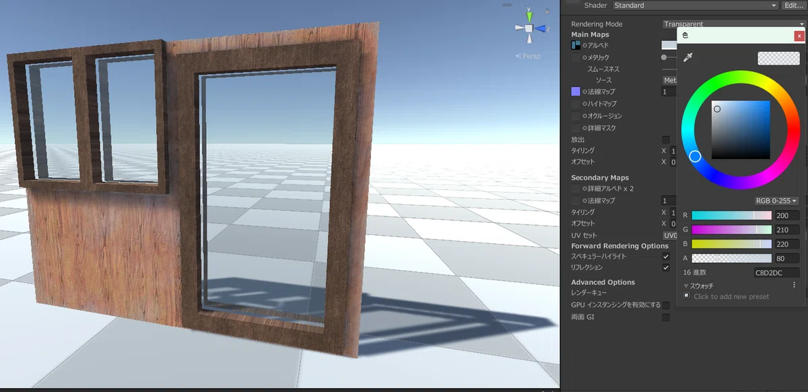Screen dimensions: 808x392
Task: Click the albedo color swatch field
Action: coord(669,45)
